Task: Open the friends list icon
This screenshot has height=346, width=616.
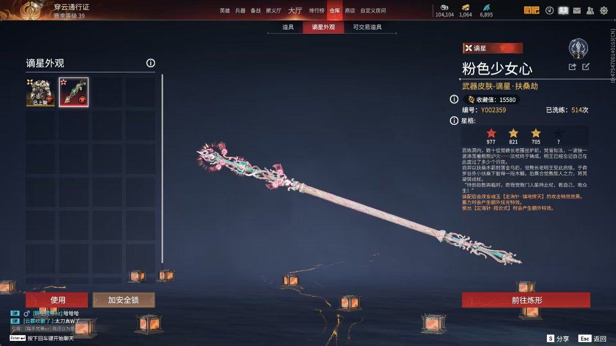Action: coord(590,11)
